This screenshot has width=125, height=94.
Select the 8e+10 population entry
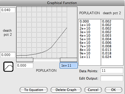coord(85,50)
